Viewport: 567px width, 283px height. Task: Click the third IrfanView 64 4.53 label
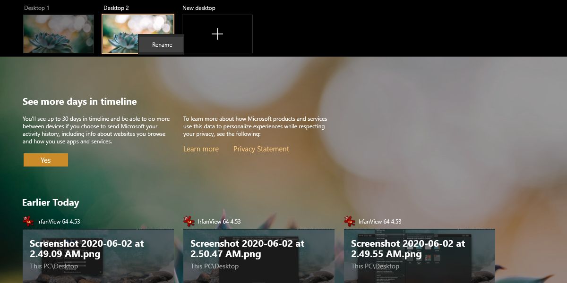click(x=380, y=221)
